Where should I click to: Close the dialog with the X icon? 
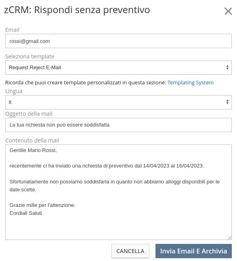pyautogui.click(x=228, y=11)
